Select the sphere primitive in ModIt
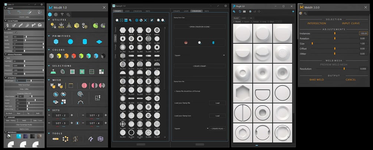Image resolution: width=373 pixels, height=150 pixels. (x=71, y=42)
